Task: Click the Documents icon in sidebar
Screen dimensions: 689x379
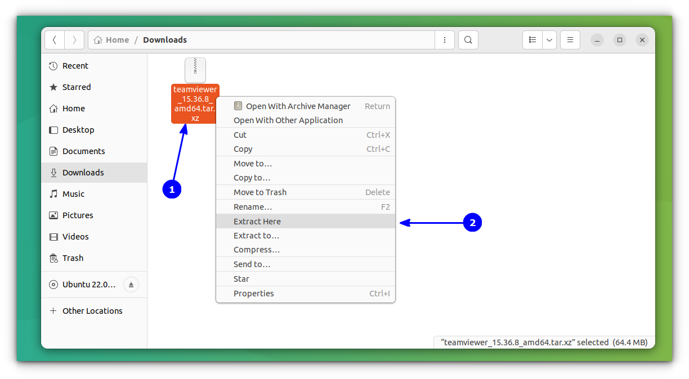Action: click(x=53, y=151)
